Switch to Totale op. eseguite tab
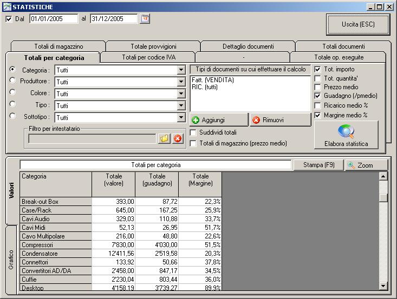Viewport: 397px width, 299px height. point(339,57)
